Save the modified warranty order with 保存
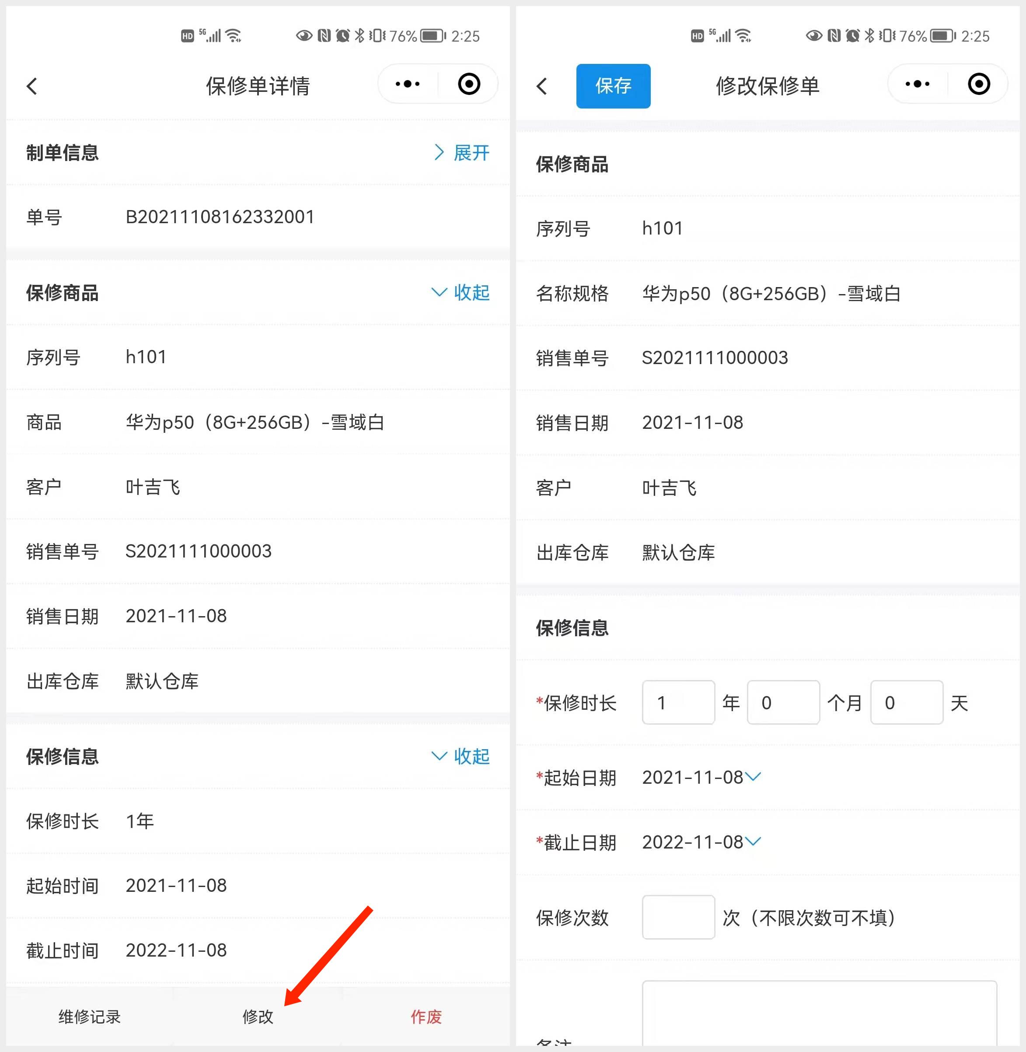 pos(613,86)
